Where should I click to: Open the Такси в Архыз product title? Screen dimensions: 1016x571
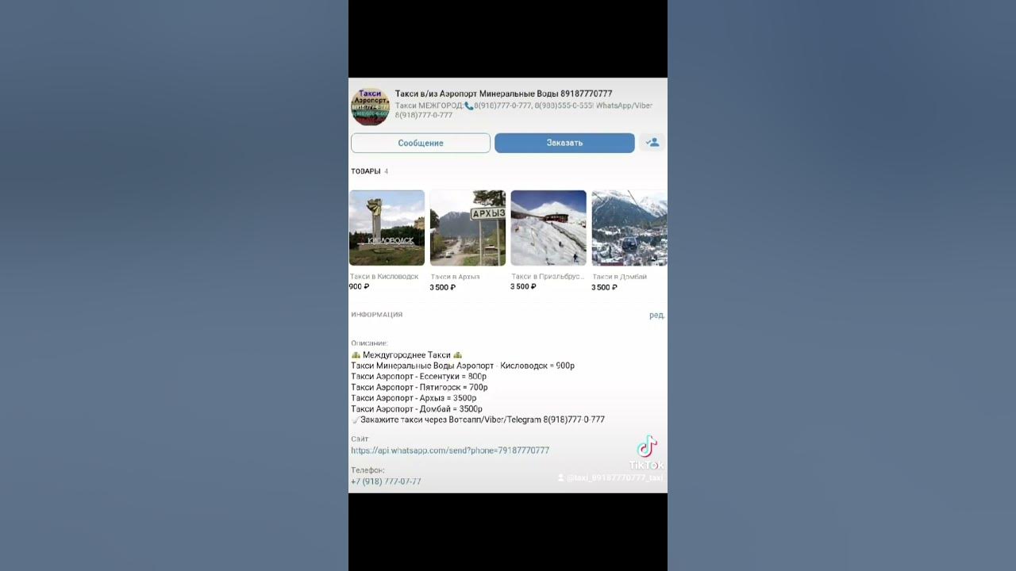pos(456,277)
